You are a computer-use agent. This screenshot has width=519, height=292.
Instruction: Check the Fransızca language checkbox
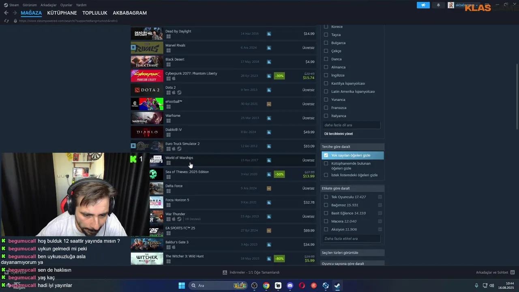[x=326, y=108]
